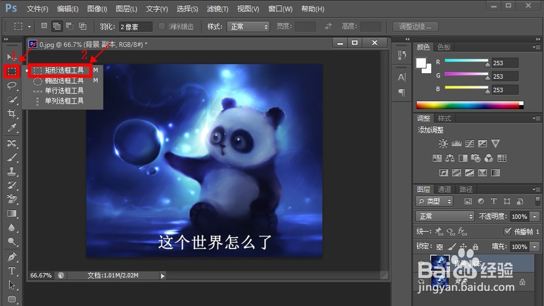The image size is (544, 306).
Task: Click the 调整边缘 button
Action: click(x=415, y=26)
